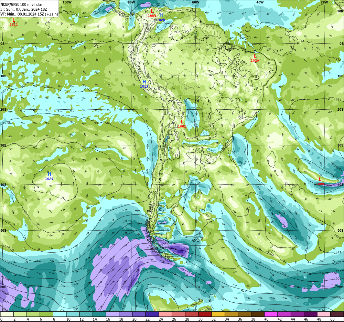Image resolution: width=344 pixels, height=322 pixels.
Task: Click the 'L 1009' marker in the South Atlantic
Action: click(320, 182)
